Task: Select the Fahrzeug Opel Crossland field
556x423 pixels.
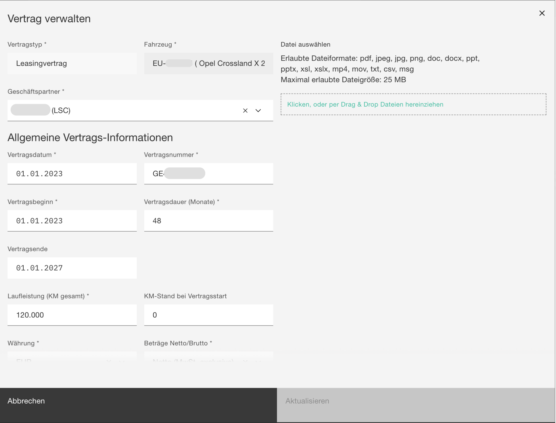Action: coord(208,63)
